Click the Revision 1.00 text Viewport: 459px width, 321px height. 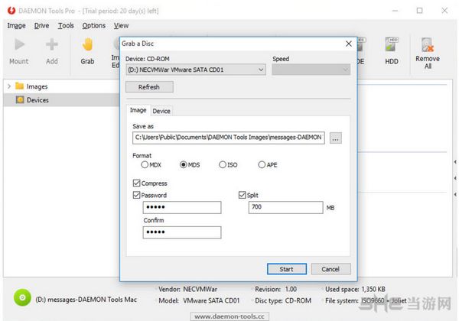click(x=275, y=289)
